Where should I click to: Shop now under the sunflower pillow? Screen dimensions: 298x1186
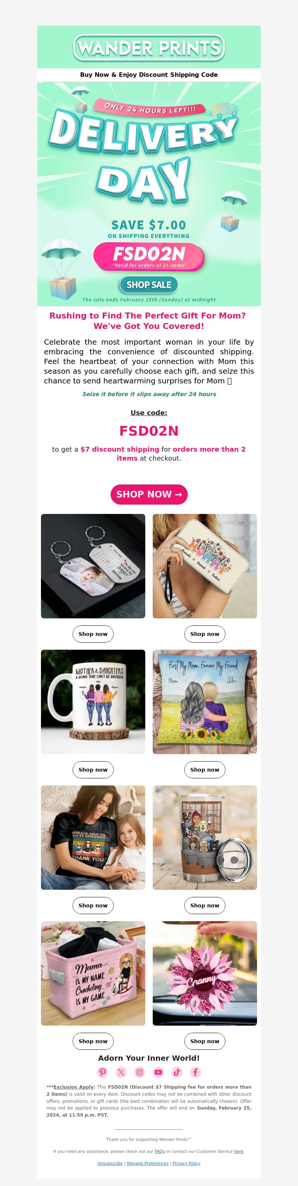tap(205, 770)
